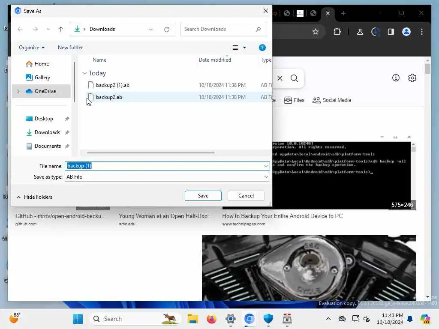Expand the Downloads address bar dropdown

click(x=151, y=30)
